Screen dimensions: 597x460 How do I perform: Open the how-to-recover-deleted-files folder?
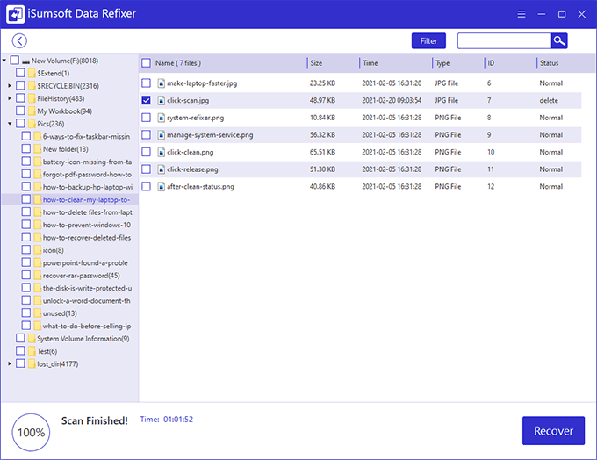tap(87, 238)
